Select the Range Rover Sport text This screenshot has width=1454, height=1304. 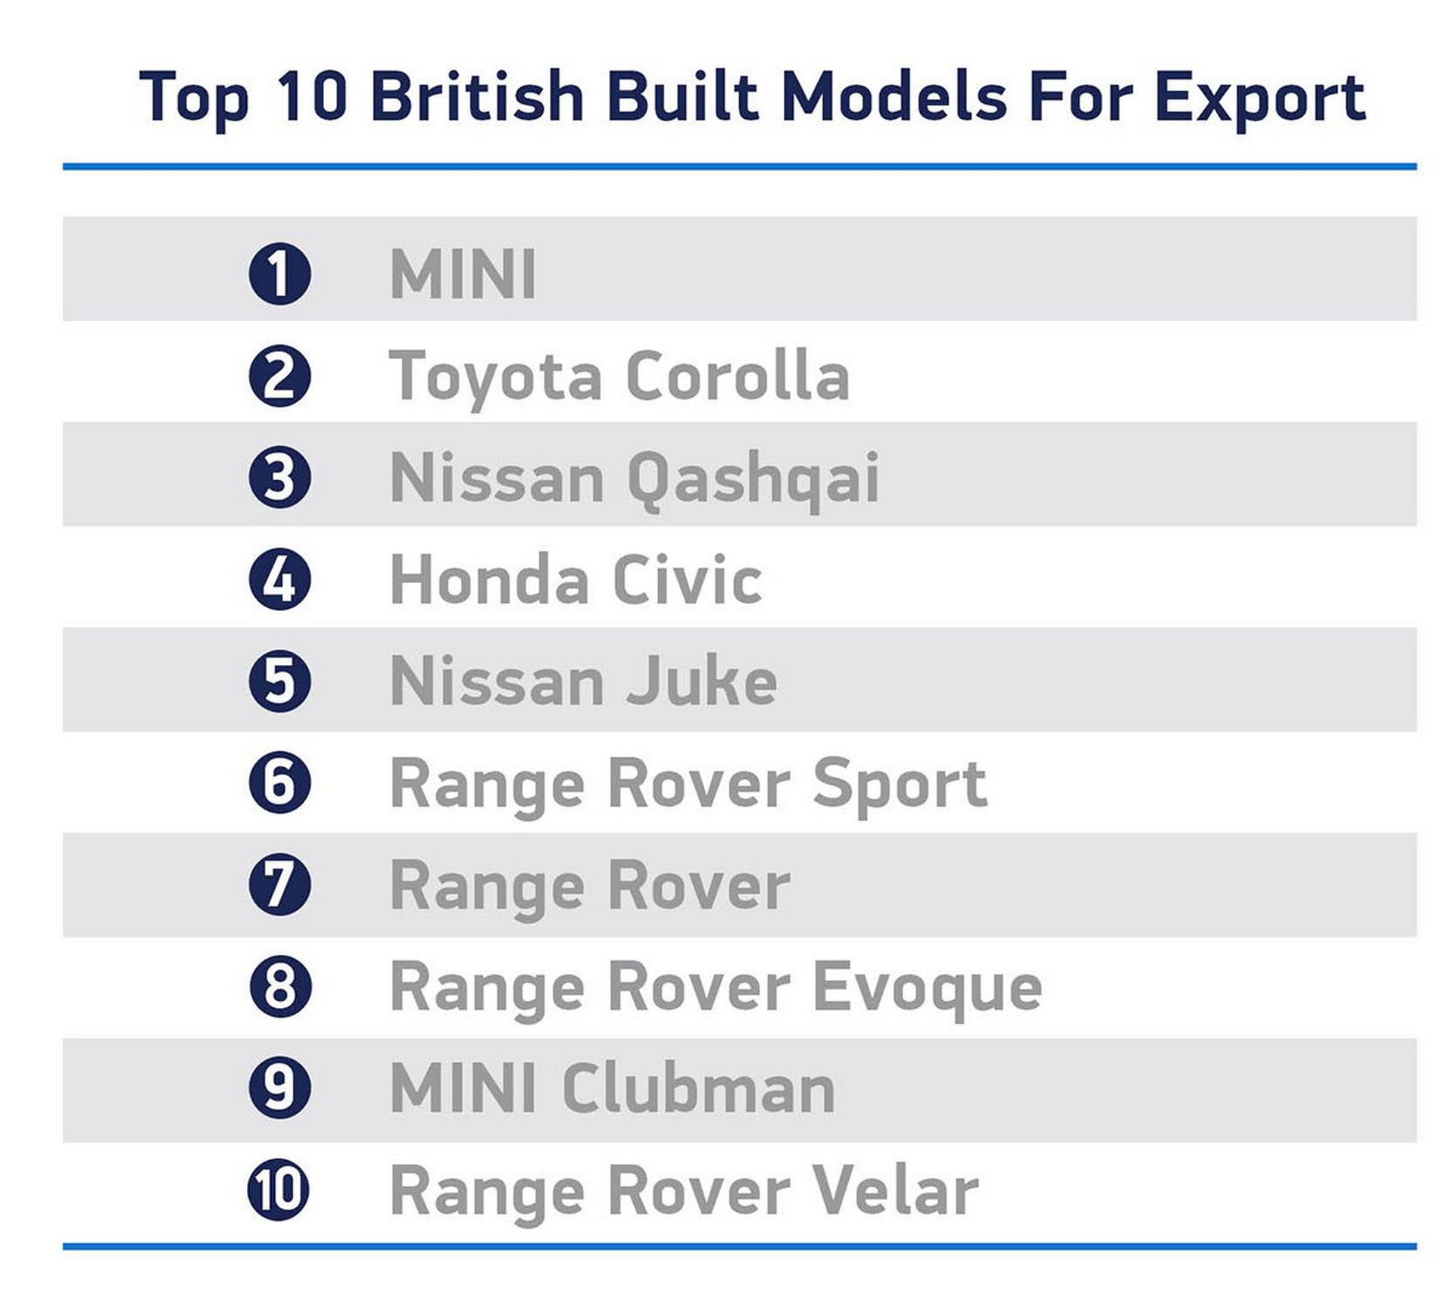688,785
